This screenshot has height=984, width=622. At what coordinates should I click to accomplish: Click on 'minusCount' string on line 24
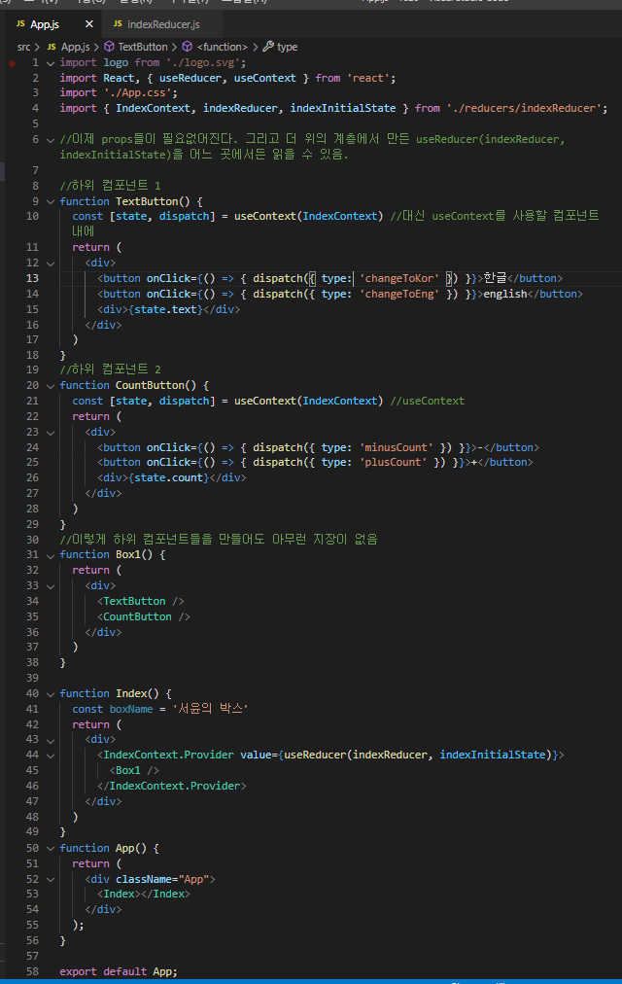[397, 447]
